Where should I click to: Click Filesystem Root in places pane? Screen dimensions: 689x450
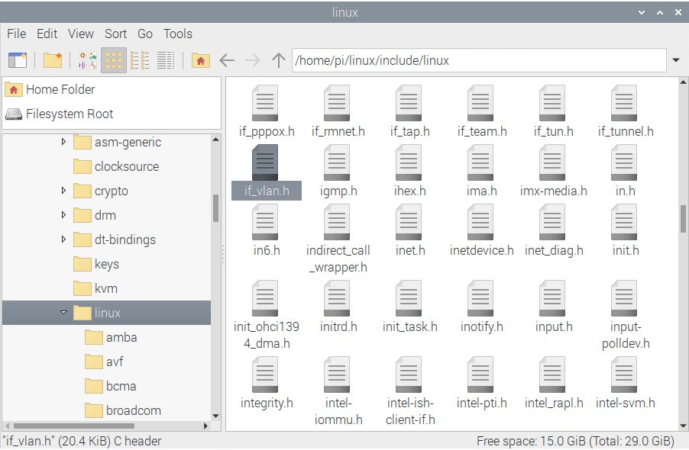pyautogui.click(x=69, y=114)
